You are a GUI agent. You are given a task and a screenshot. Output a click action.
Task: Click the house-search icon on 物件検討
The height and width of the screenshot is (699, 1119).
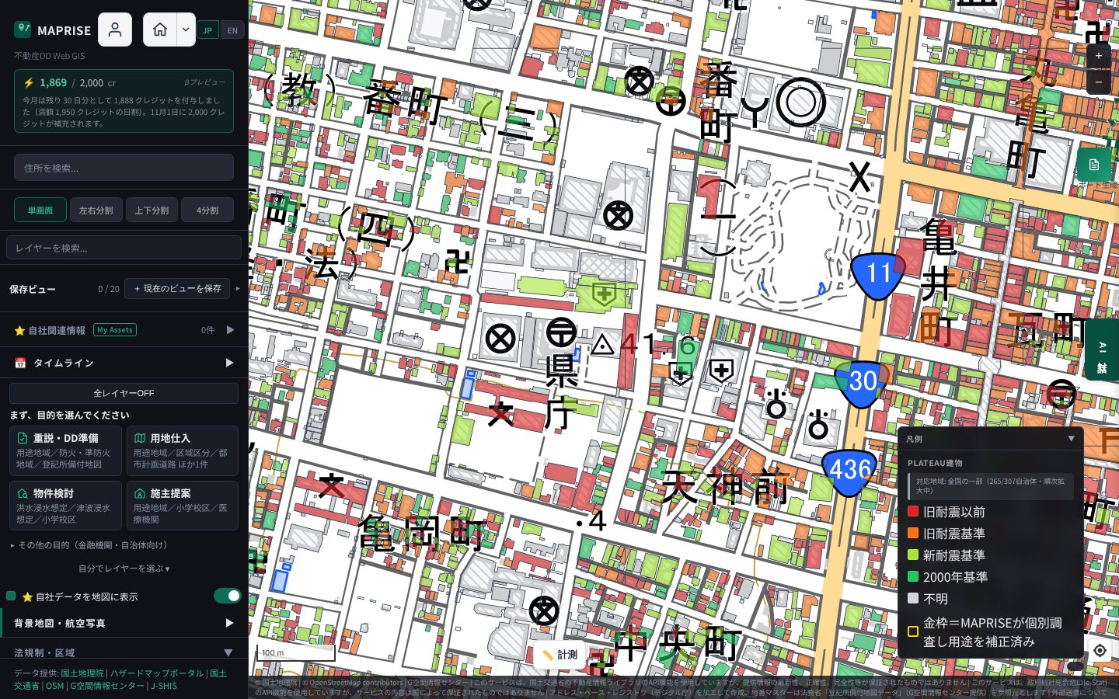pyautogui.click(x=23, y=493)
